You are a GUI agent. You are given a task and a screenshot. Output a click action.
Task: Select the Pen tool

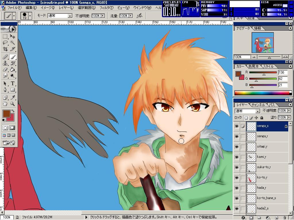point(5,90)
